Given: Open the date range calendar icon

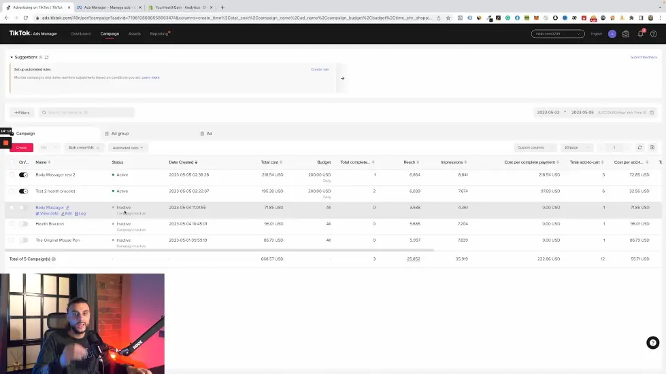Looking at the screenshot, I should 652,113.
